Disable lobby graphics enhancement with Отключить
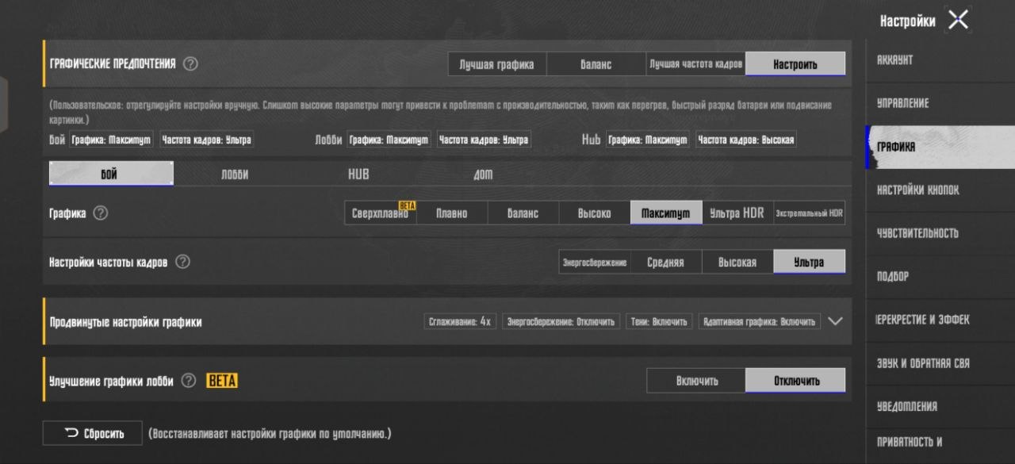This screenshot has width=1015, height=464. 795,381
